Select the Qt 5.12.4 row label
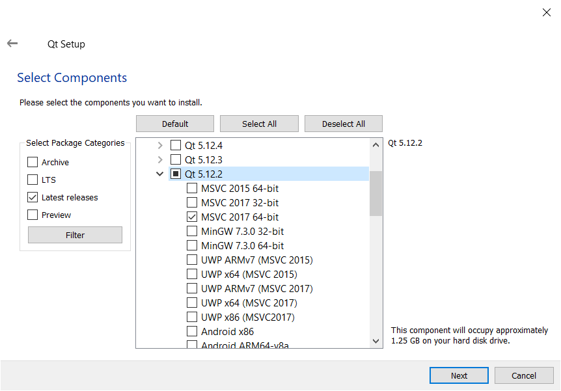The image size is (561, 391). 204,146
